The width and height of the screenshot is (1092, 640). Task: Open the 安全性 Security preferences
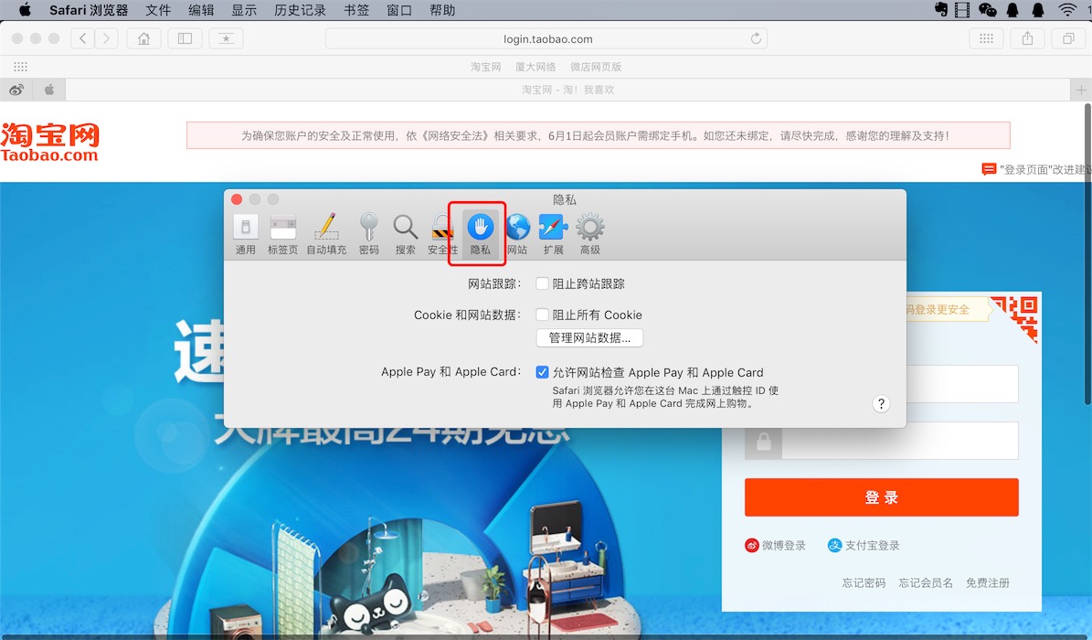[443, 235]
